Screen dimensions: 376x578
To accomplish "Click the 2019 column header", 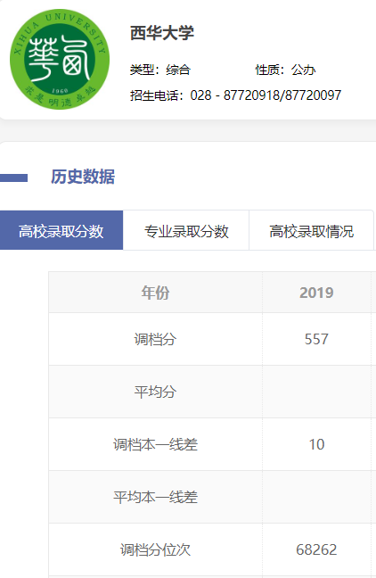I will click(316, 293).
